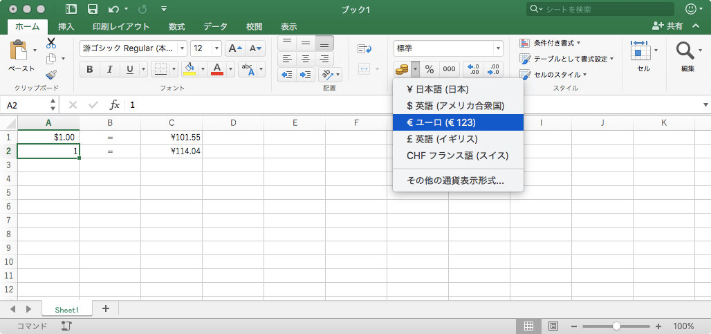Image resolution: width=711 pixels, height=334 pixels.
Task: Choose £ 英語 (イギリス) currency
Action: [x=458, y=139]
